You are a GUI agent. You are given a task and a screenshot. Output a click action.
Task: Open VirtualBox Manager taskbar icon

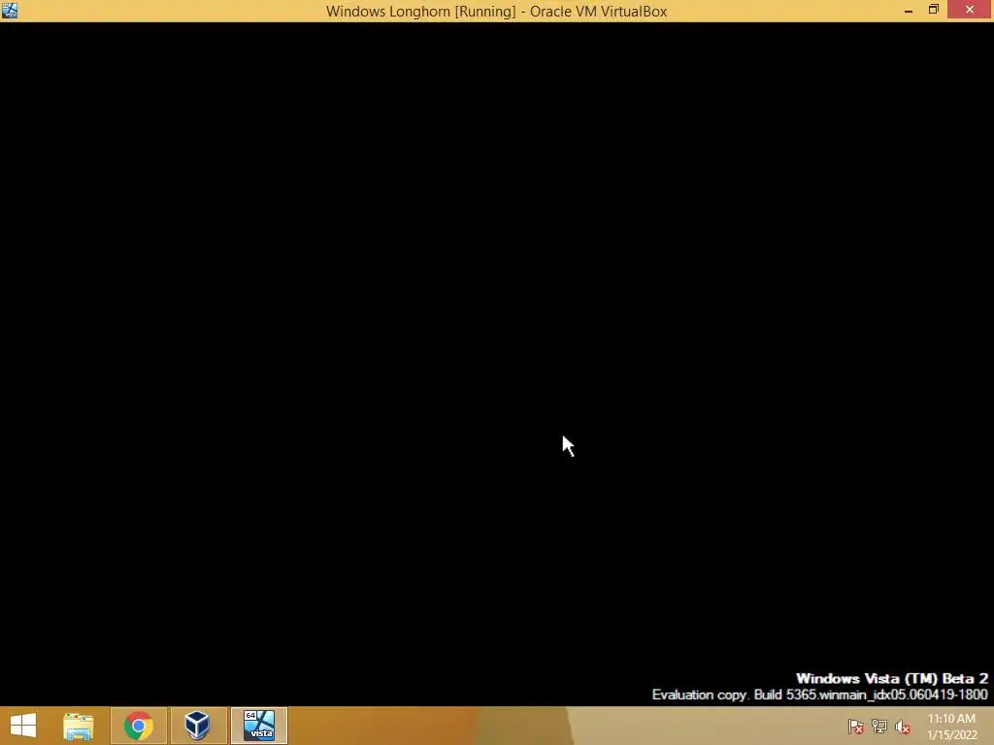point(198,726)
